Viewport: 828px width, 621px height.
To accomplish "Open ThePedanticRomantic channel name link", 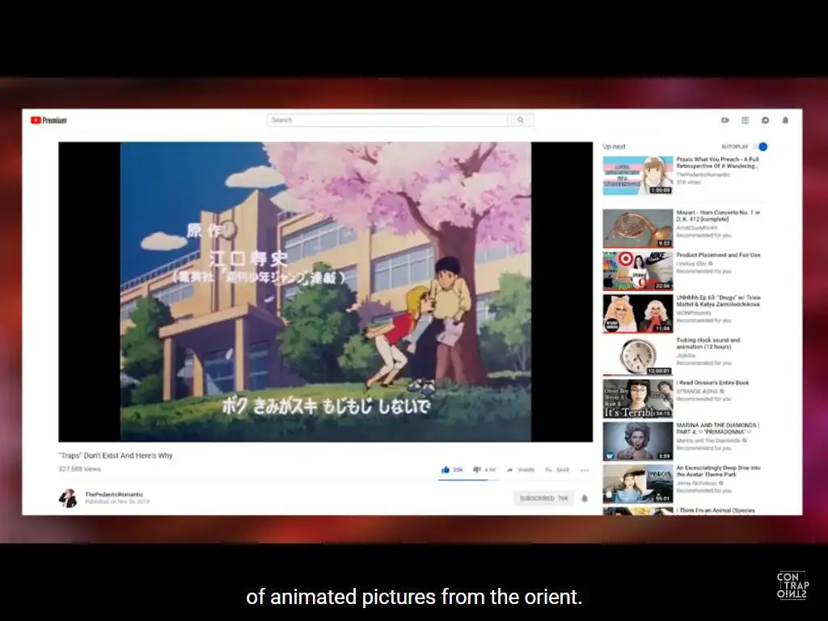I will coord(114,494).
